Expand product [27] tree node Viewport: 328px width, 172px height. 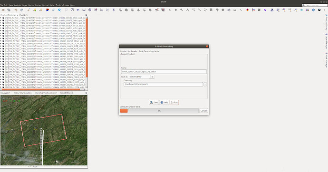(x=1, y=85)
